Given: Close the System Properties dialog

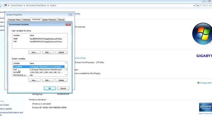Looking at the screenshot, I should 71,15.
